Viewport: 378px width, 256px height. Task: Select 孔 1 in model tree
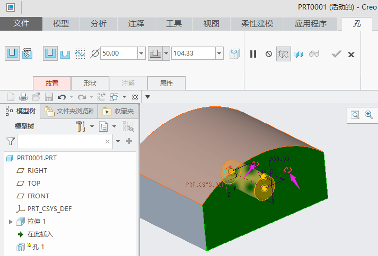click(31, 247)
